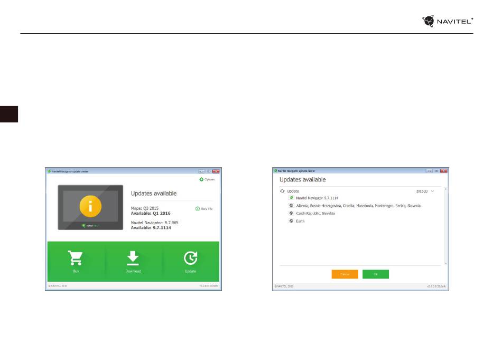The height and width of the screenshot is (355, 502).
Task: Click the Download arrow icon
Action: (x=133, y=258)
